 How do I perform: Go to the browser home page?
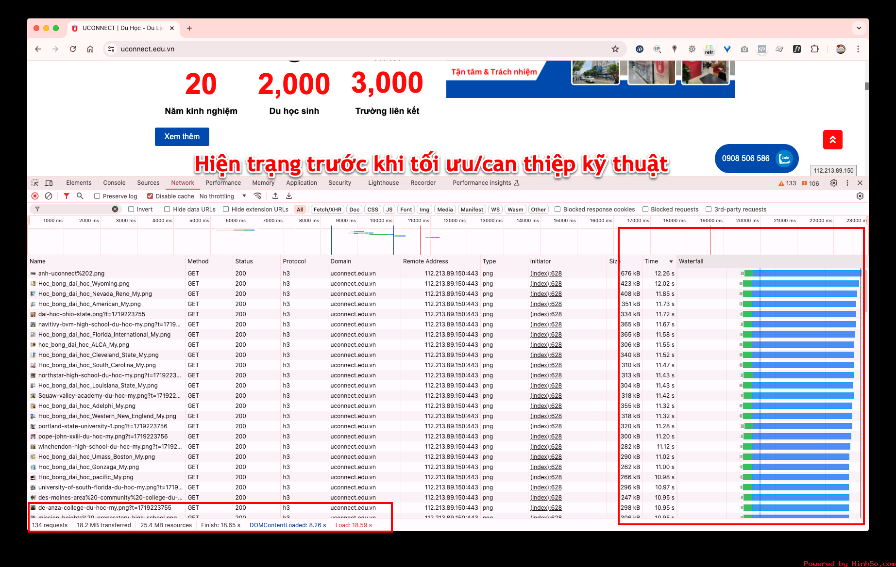point(90,49)
